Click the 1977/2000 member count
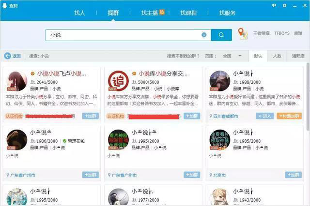 (149, 200)
